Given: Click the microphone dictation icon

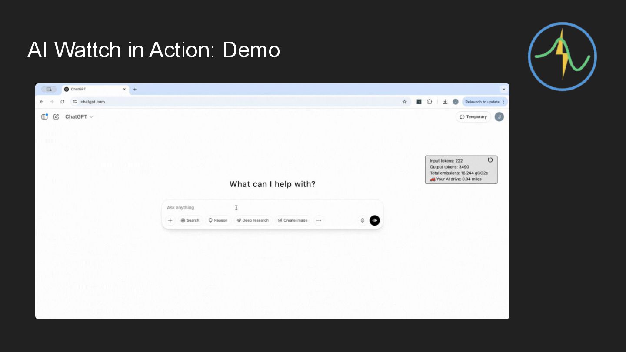Looking at the screenshot, I should 362,220.
